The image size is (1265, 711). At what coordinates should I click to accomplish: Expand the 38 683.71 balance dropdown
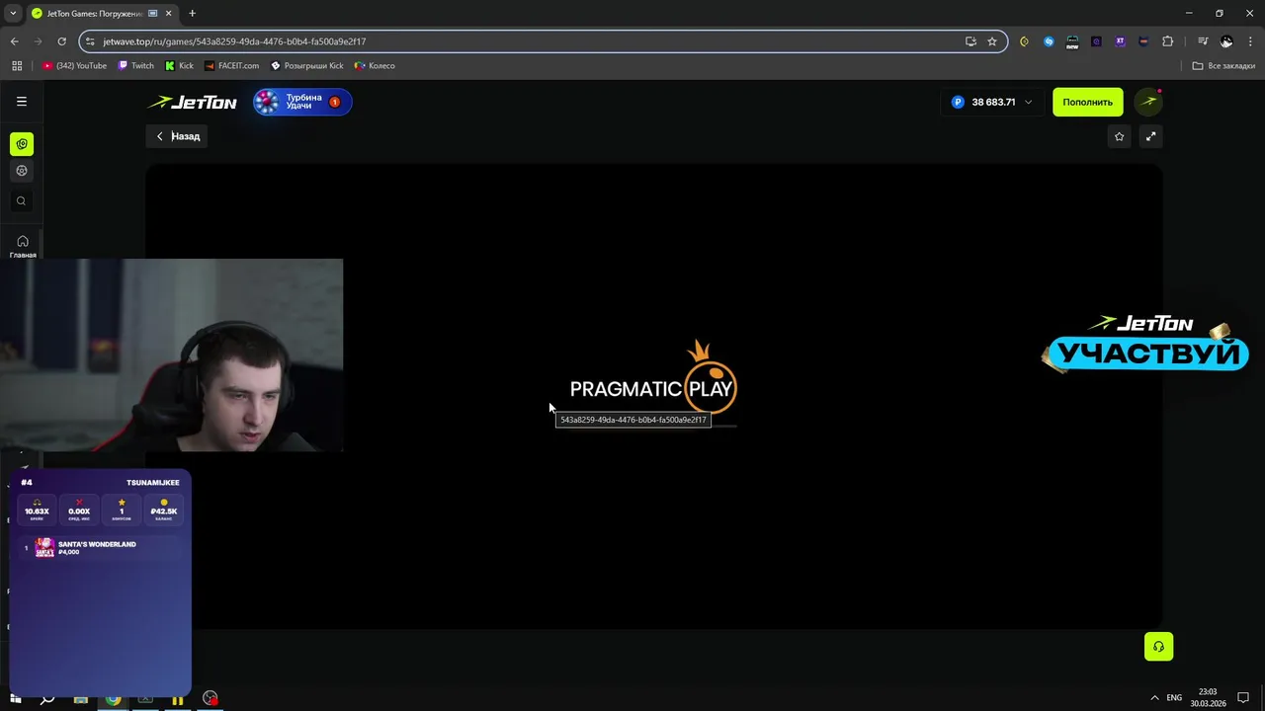(992, 102)
